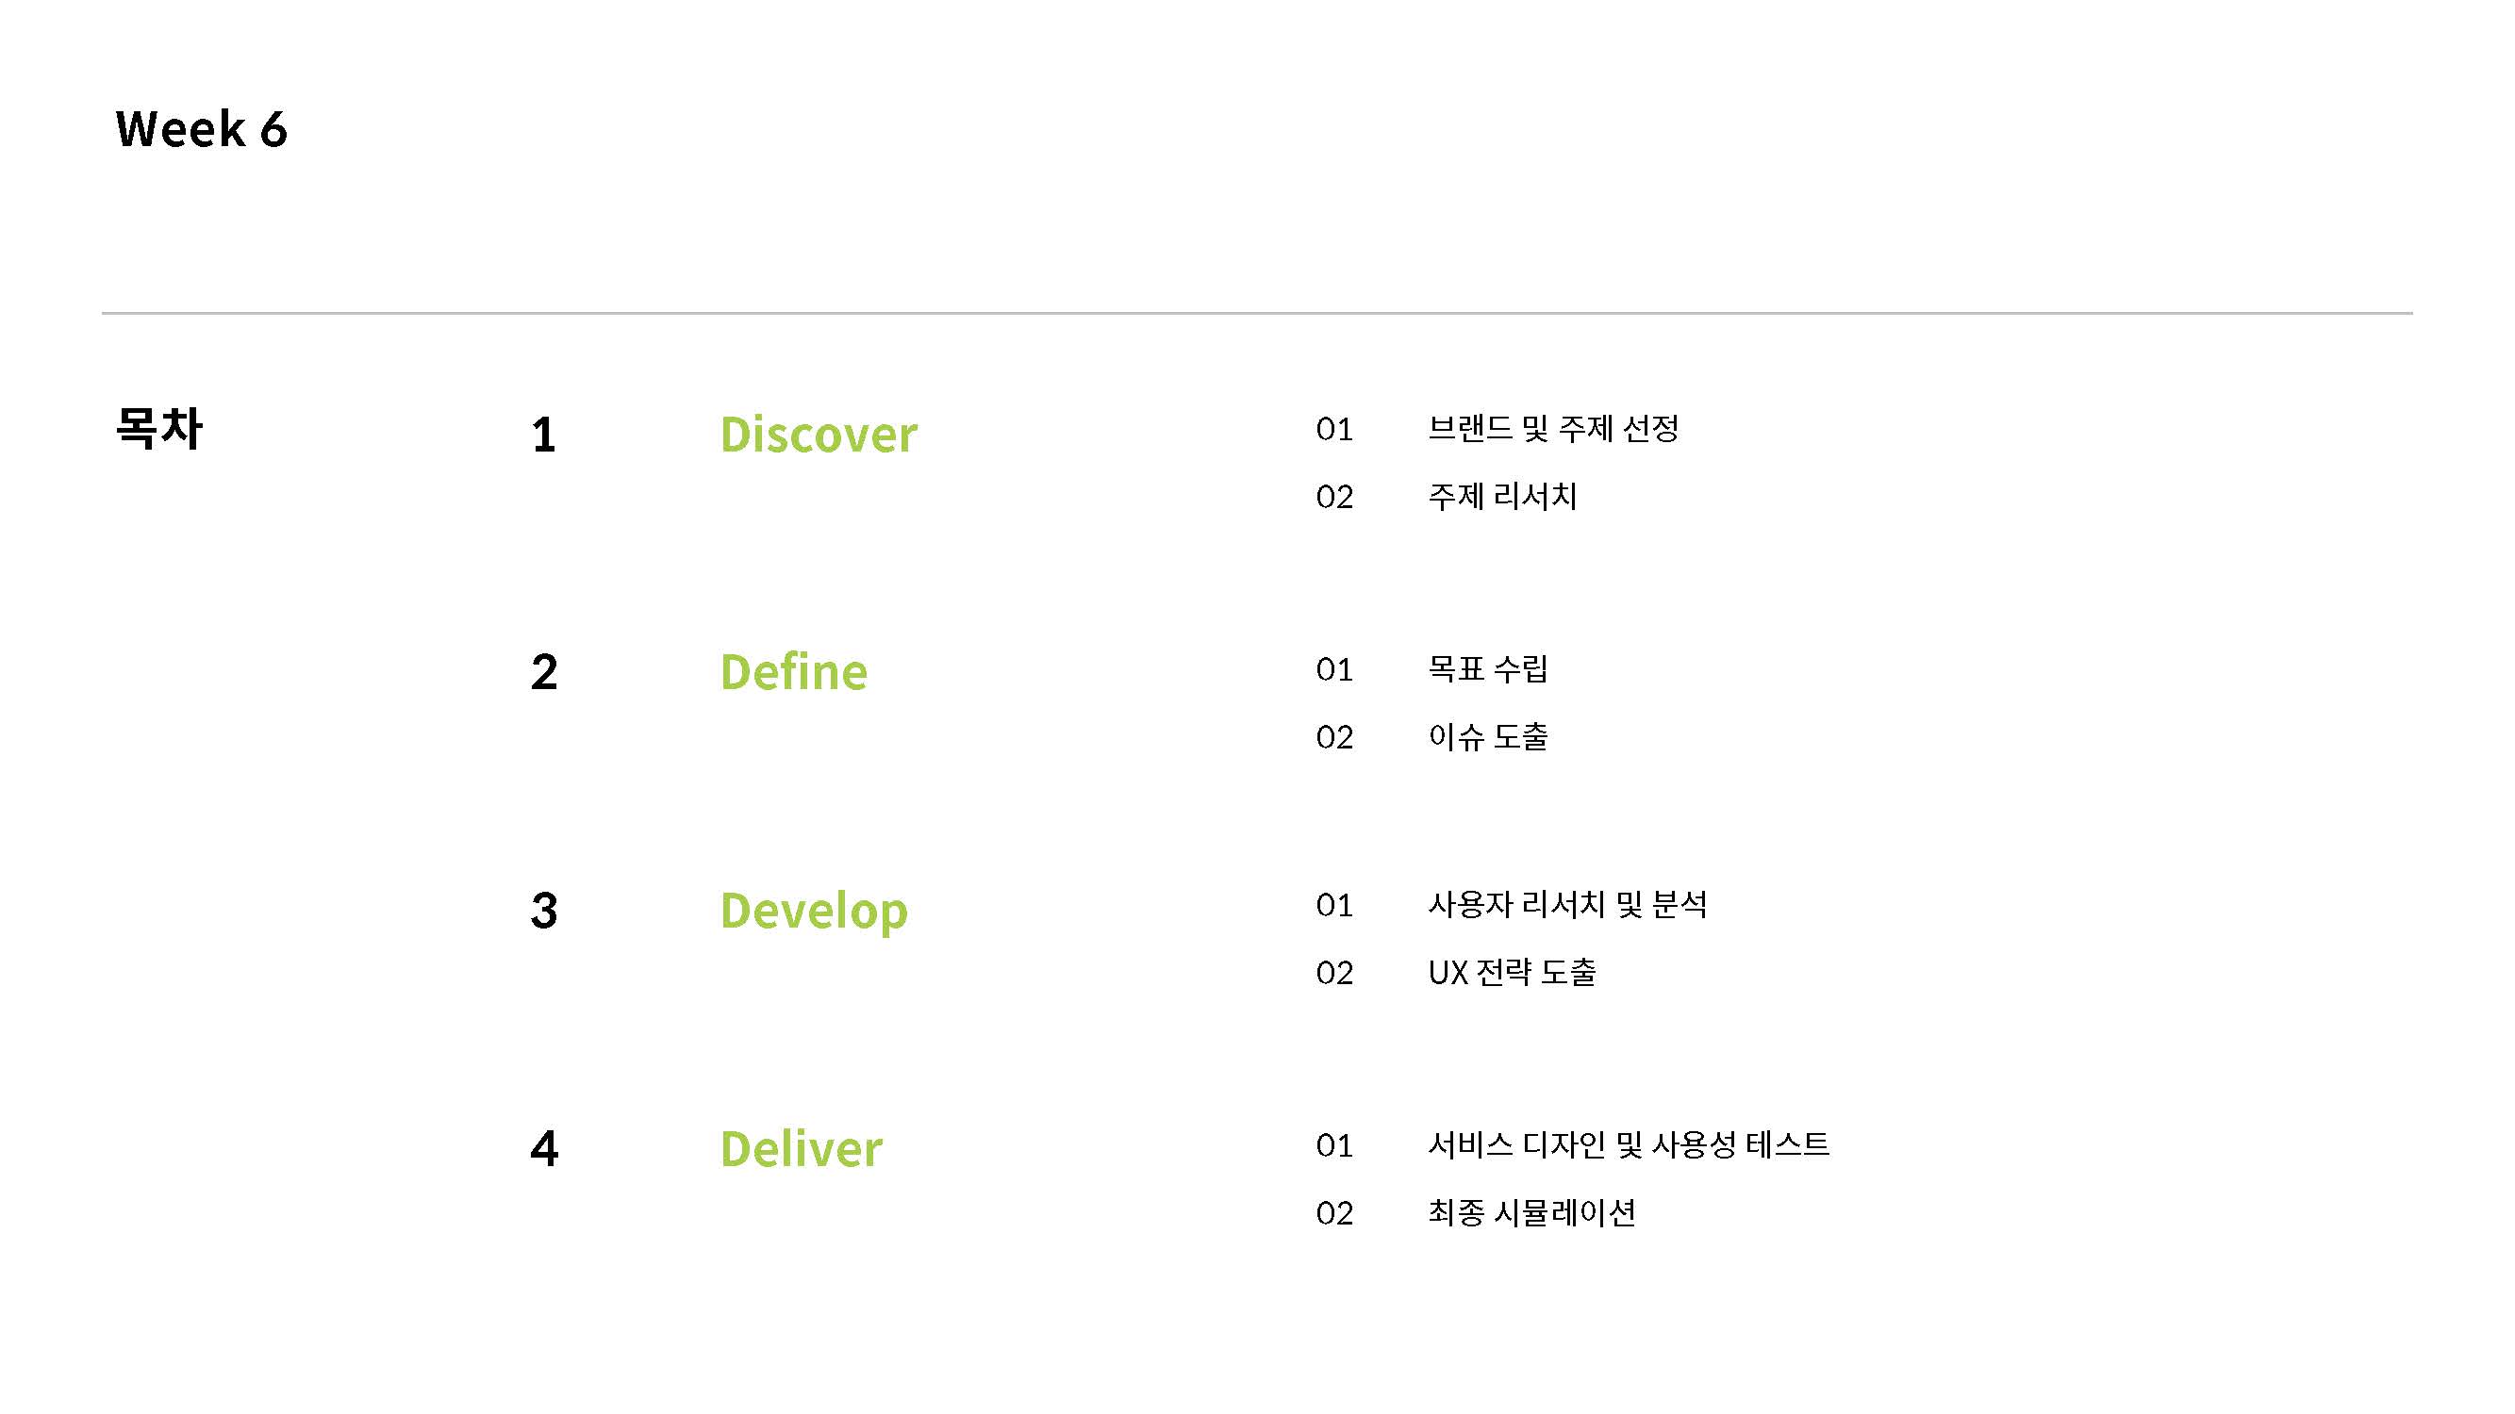2515x1414 pixels.
Task: Open 주제 리서치 item
Action: point(1501,497)
